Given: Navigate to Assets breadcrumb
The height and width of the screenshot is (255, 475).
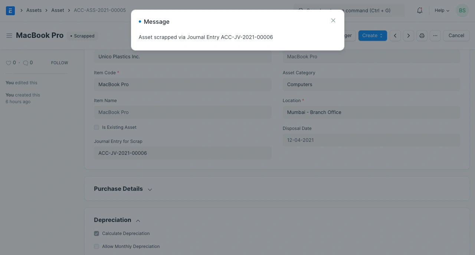Looking at the screenshot, I should [x=34, y=10].
